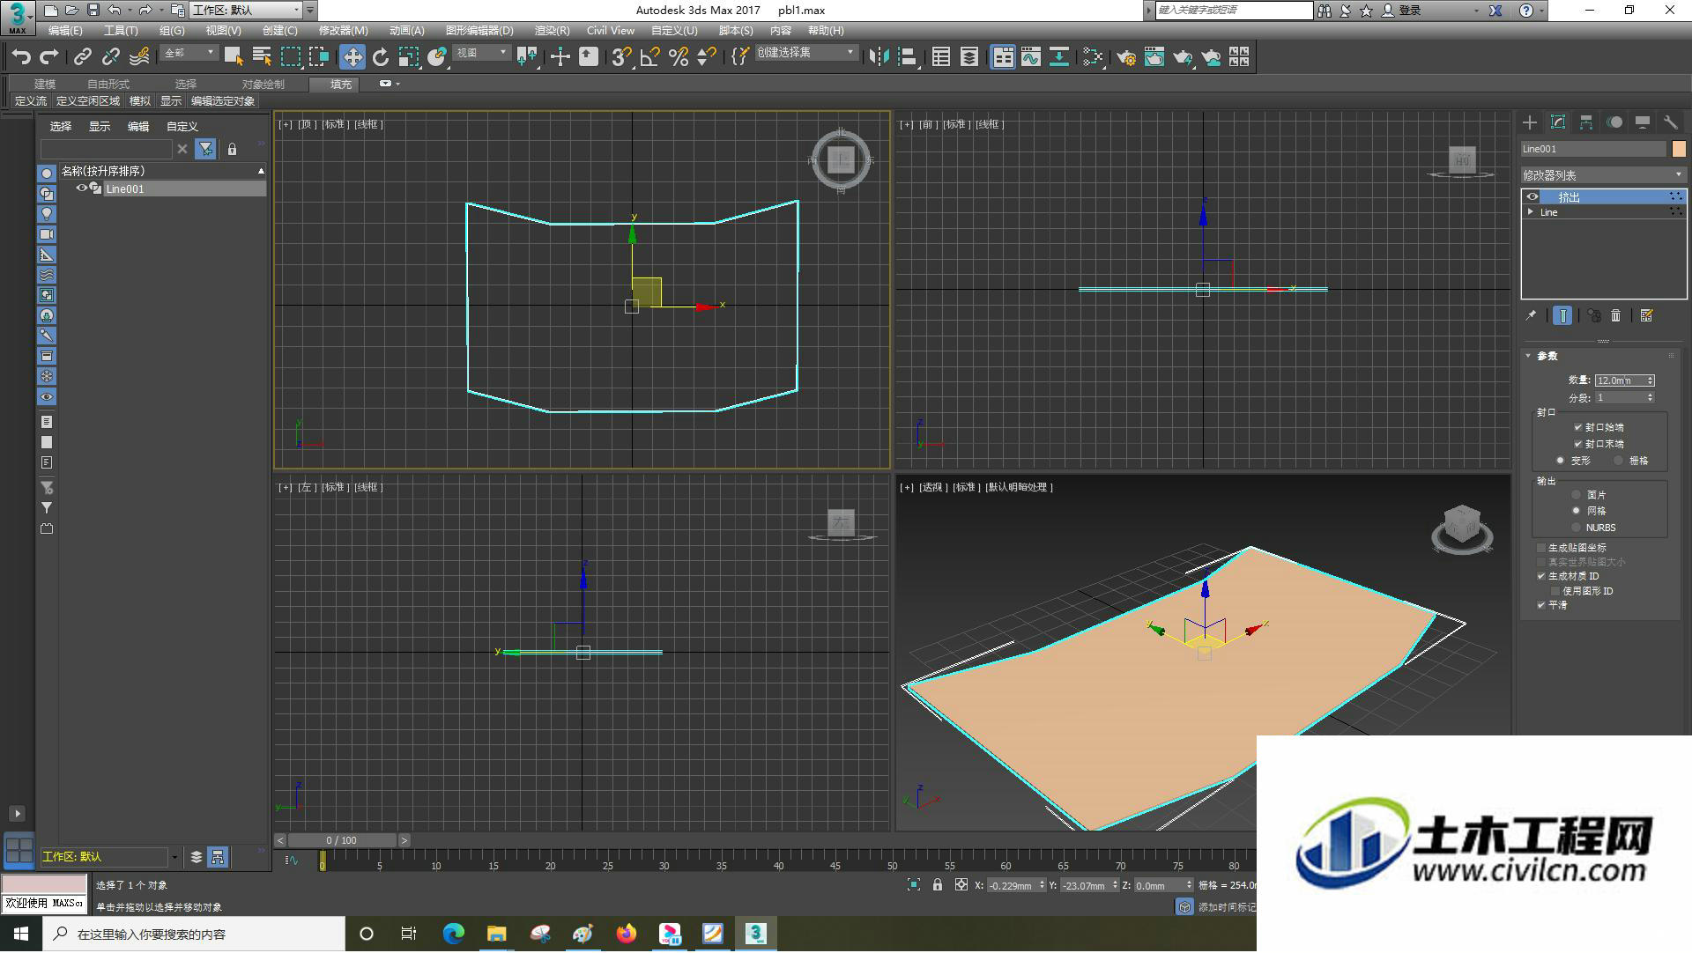The height and width of the screenshot is (953, 1692).
Task: Open the Display panel icon
Action: click(1643, 122)
